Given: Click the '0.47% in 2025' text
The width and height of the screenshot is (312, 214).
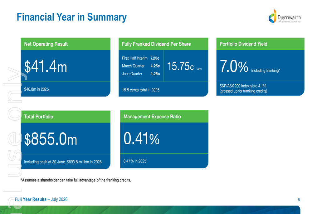Looking at the screenshot, I should tap(135, 161).
